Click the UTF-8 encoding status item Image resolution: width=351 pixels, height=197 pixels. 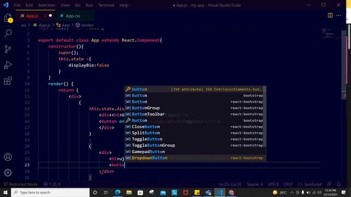tap(273, 184)
